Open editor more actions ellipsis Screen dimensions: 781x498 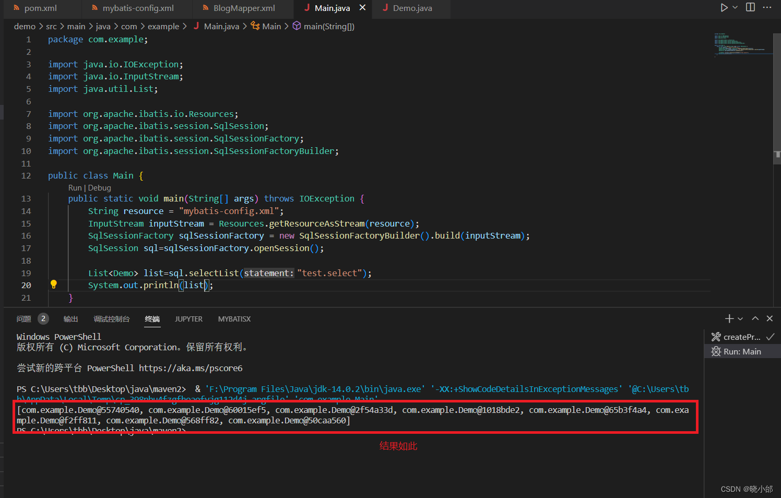768,7
